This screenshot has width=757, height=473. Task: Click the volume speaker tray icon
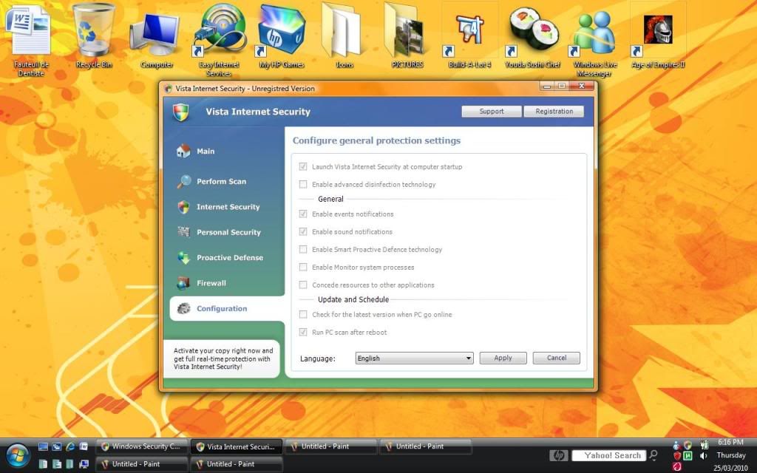(704, 455)
